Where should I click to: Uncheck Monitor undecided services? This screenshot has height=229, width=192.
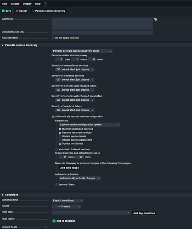click(x=60, y=129)
